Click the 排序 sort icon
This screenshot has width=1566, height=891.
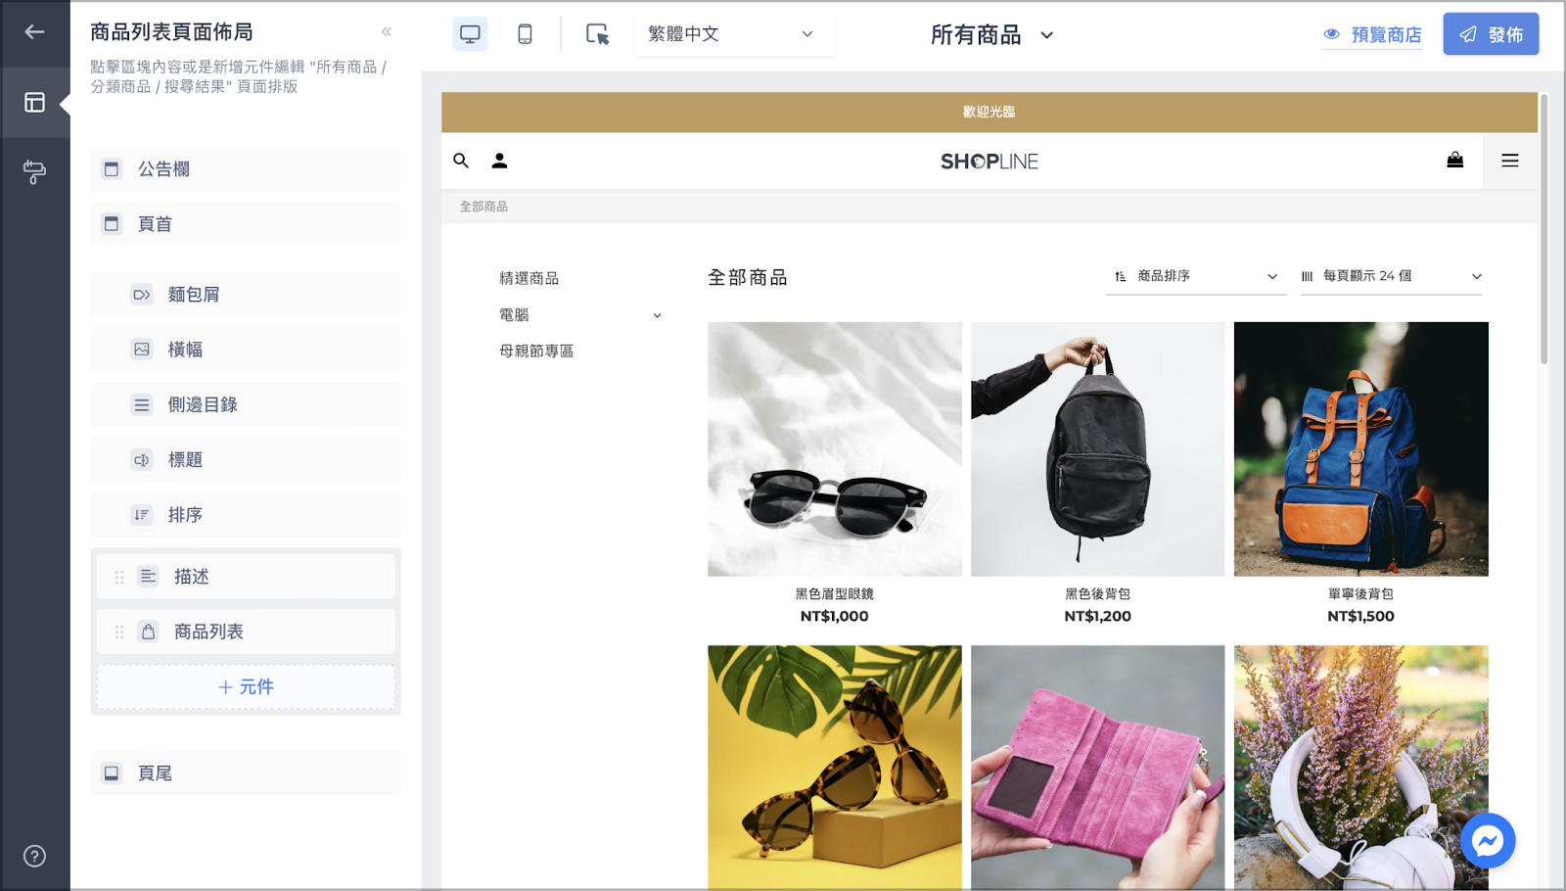[x=142, y=515]
